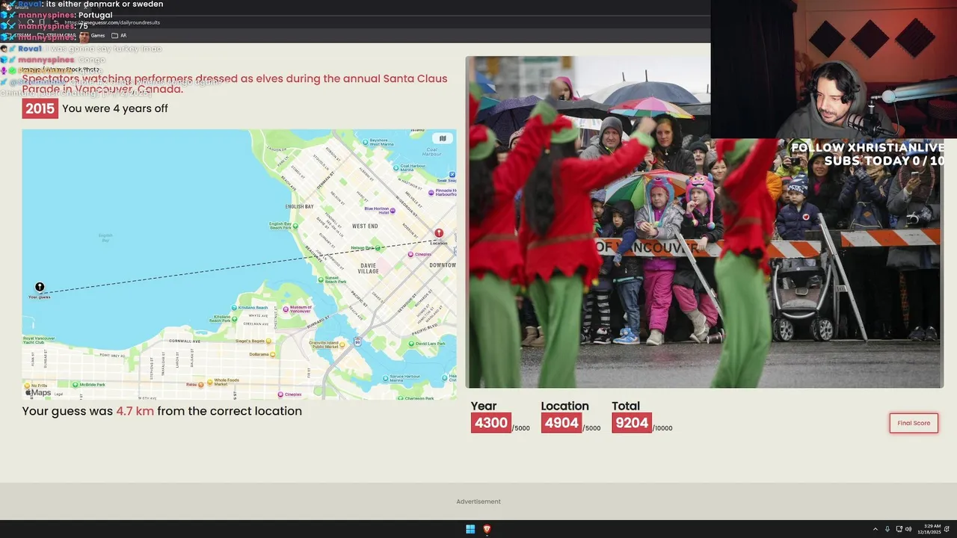The image size is (957, 538).
Task: Click the Whole Foods Market map marker
Action: pyautogui.click(x=209, y=381)
